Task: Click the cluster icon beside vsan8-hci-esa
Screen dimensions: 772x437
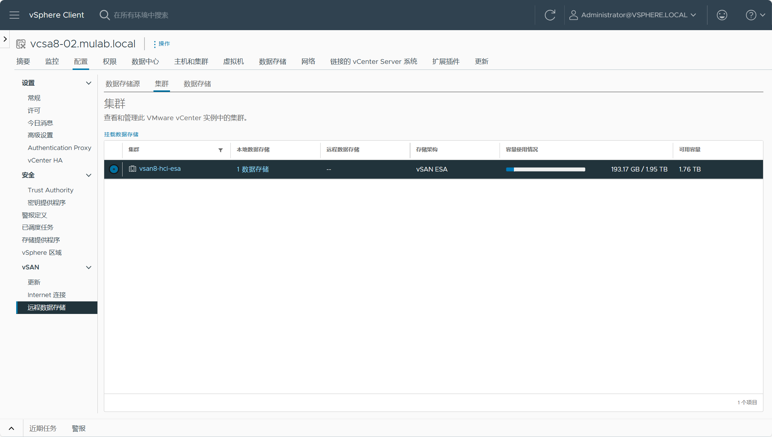Action: tap(133, 169)
